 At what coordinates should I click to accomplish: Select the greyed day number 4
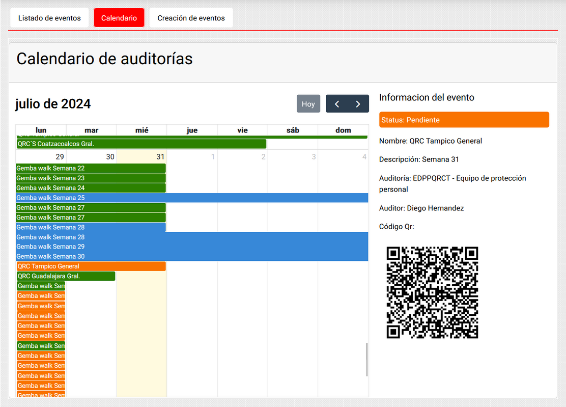point(364,157)
